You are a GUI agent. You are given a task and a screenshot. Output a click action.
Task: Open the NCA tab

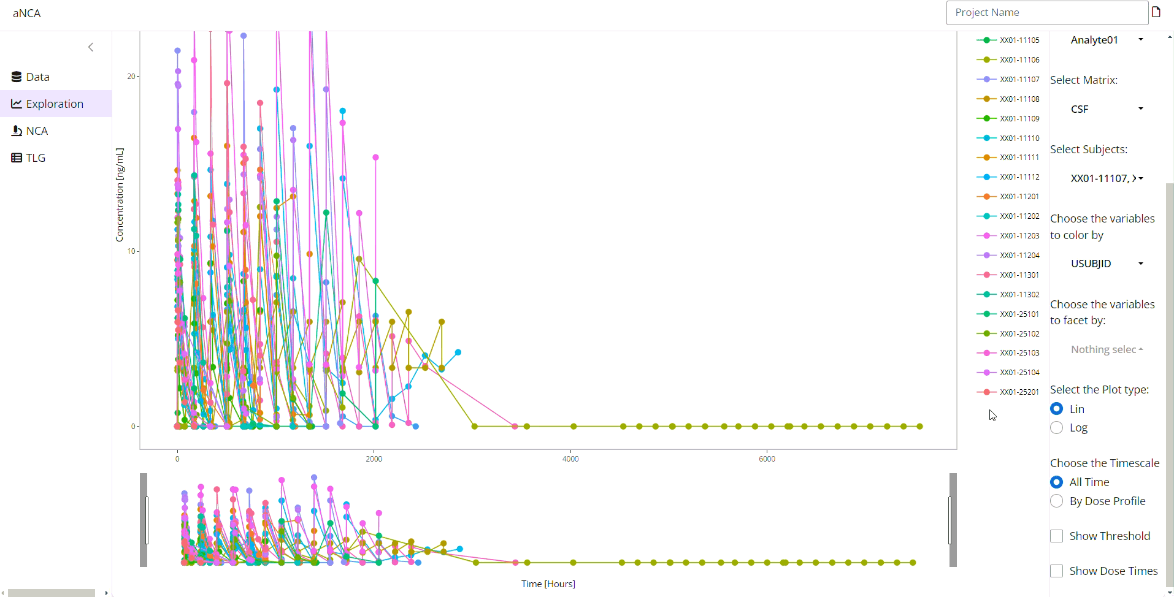[x=37, y=131]
